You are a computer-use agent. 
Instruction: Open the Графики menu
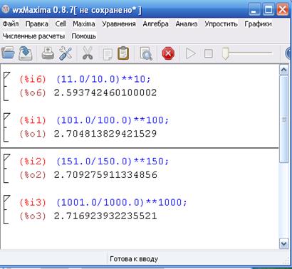click(258, 23)
